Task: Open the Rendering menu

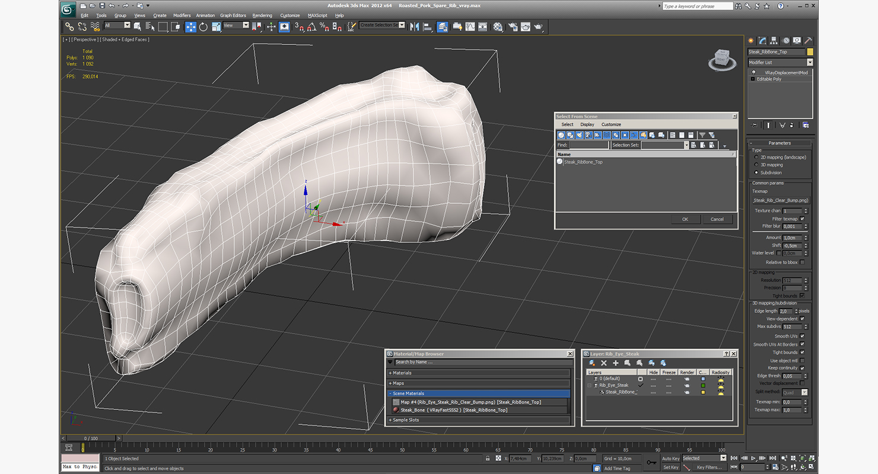Action: click(x=262, y=15)
